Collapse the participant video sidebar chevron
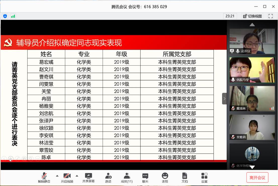Viewport: 278px width, 186px height. click(224, 99)
